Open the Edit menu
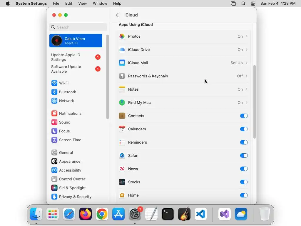The width and height of the screenshot is (301, 226). [68, 4]
